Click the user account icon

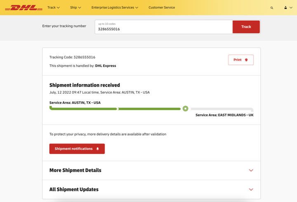[285, 7]
